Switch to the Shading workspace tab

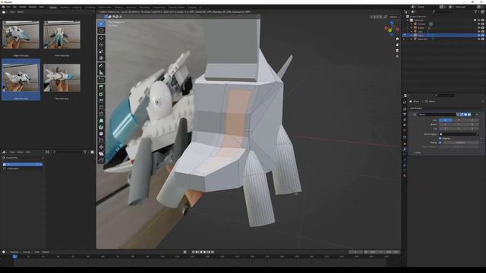pos(118,7)
